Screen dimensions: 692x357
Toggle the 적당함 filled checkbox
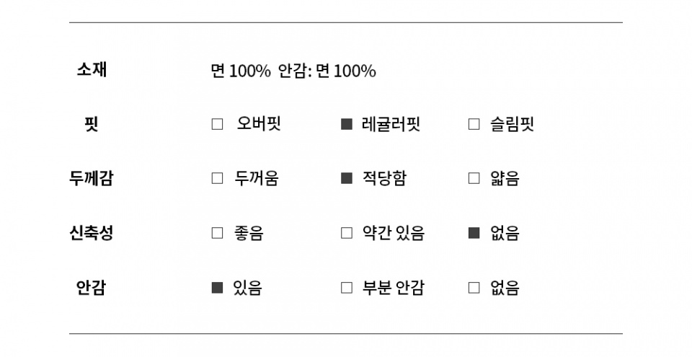tap(347, 178)
